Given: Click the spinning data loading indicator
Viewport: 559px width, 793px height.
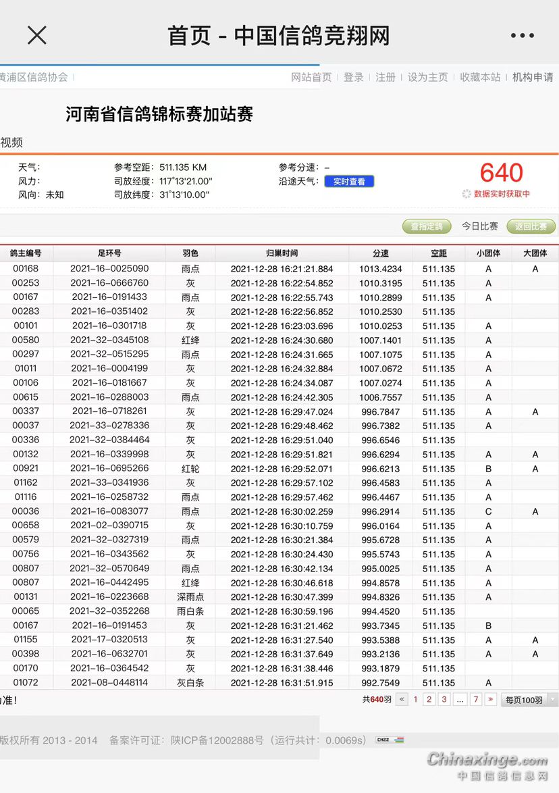Looking at the screenshot, I should (x=466, y=194).
